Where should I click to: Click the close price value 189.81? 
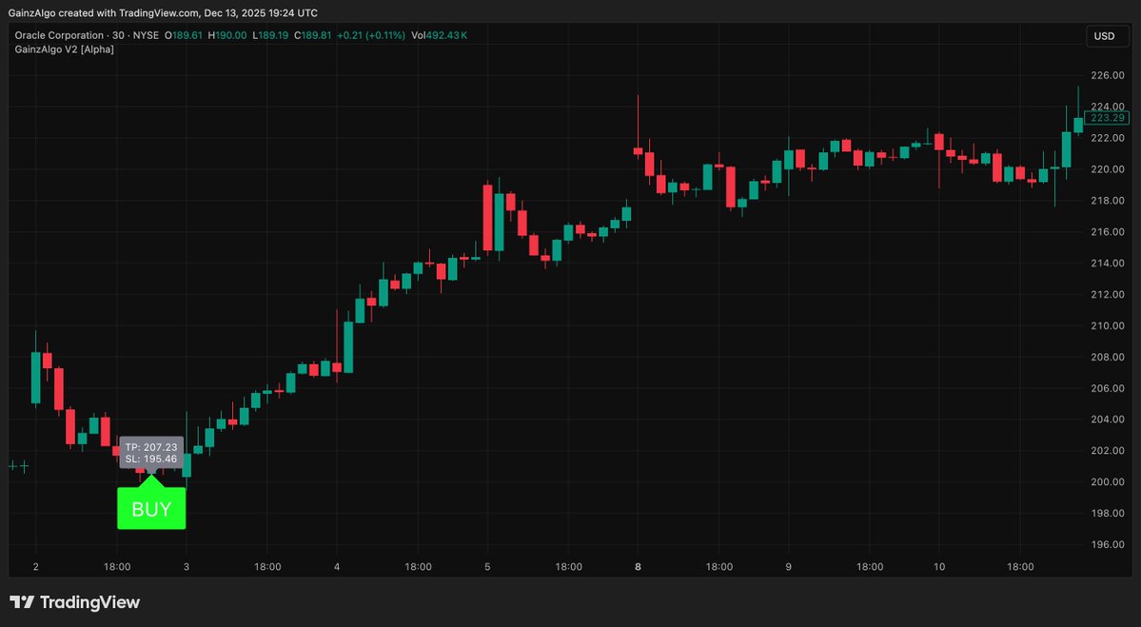(x=314, y=35)
